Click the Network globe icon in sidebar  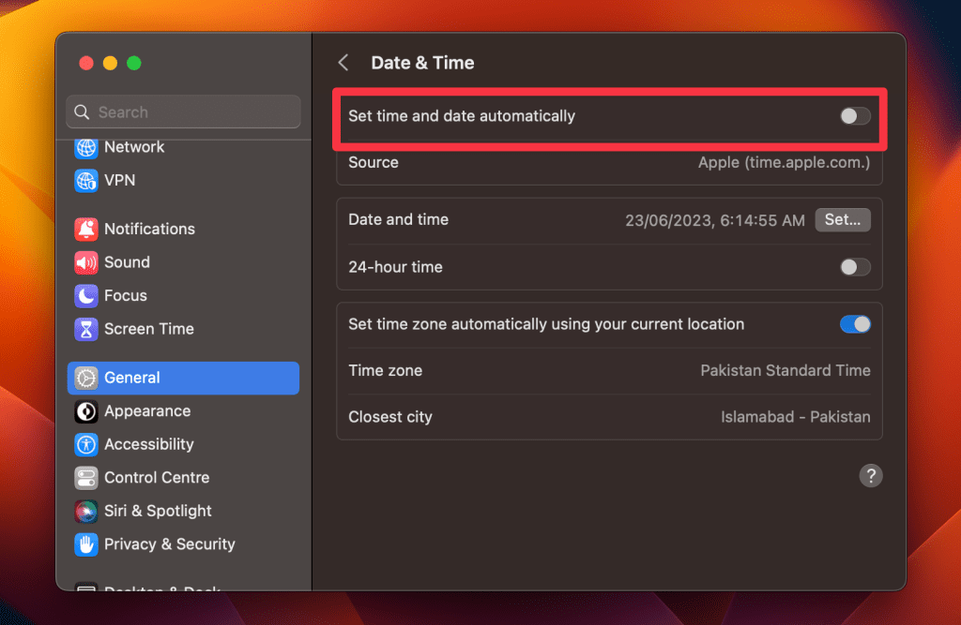(x=86, y=147)
